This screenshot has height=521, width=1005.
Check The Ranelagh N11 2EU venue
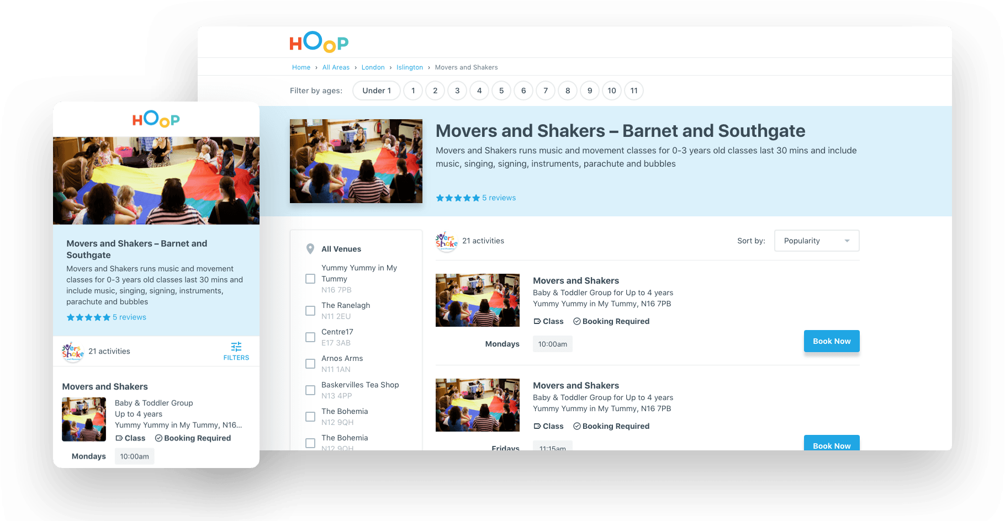tap(310, 311)
